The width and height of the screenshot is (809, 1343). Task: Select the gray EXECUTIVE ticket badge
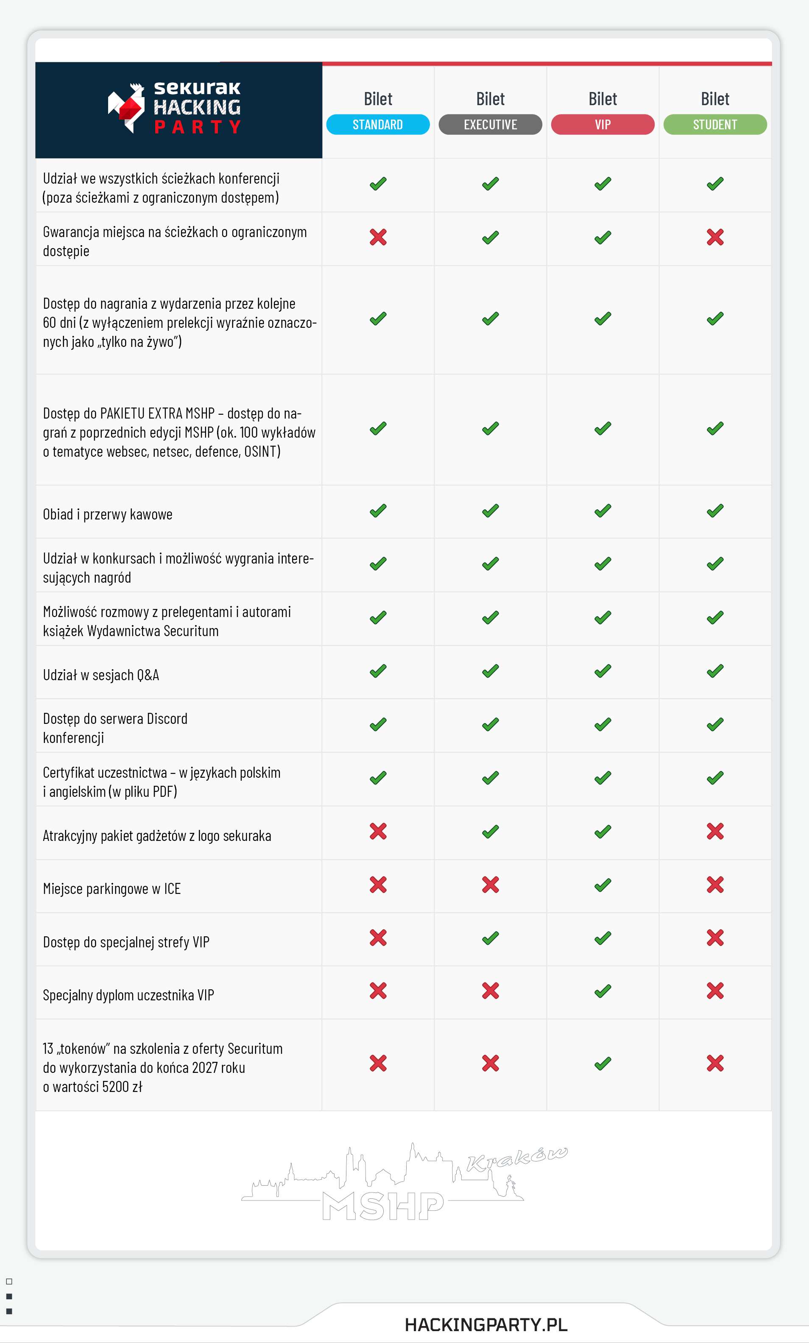click(x=490, y=124)
